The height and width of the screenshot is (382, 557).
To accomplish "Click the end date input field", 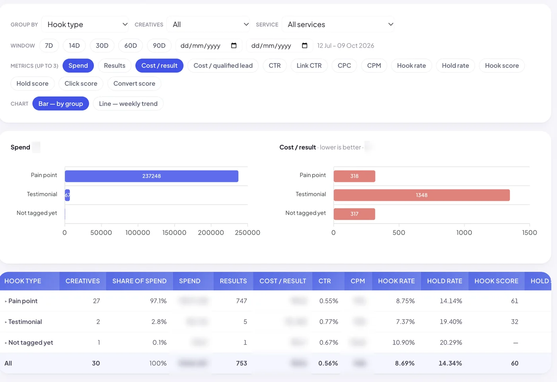I will [280, 46].
